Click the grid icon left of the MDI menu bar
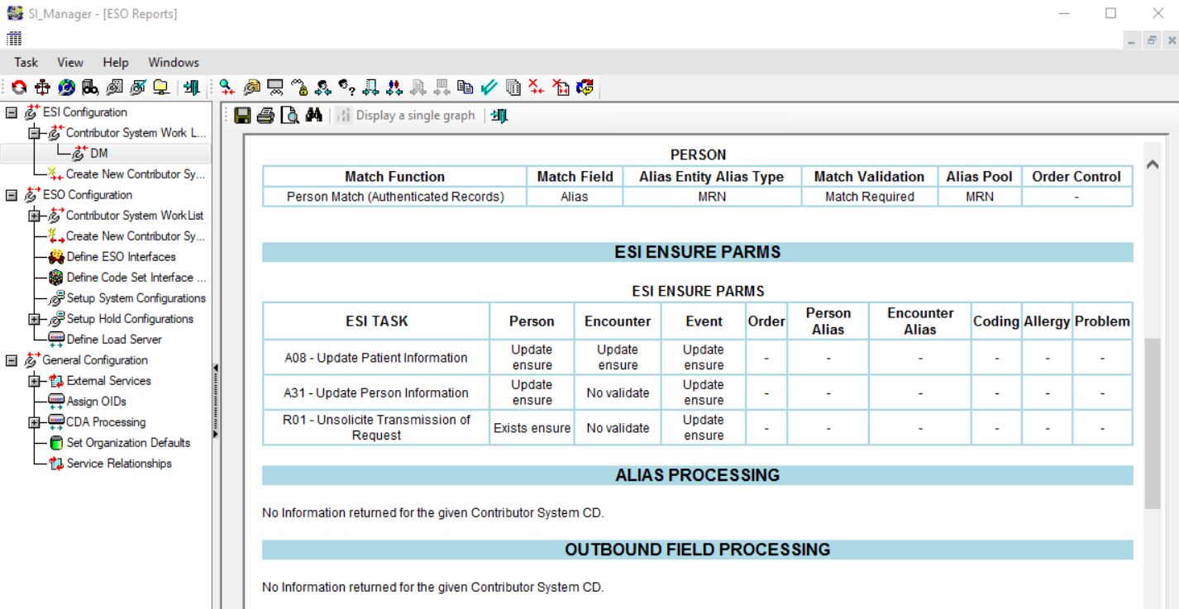This screenshot has width=1179, height=609. point(14,38)
